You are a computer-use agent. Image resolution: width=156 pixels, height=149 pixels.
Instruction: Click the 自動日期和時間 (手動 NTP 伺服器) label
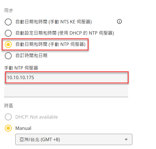[50, 44]
